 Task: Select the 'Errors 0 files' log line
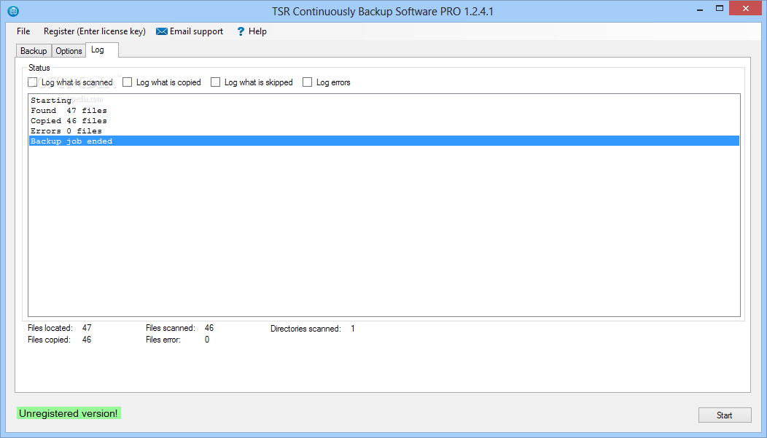(x=384, y=131)
